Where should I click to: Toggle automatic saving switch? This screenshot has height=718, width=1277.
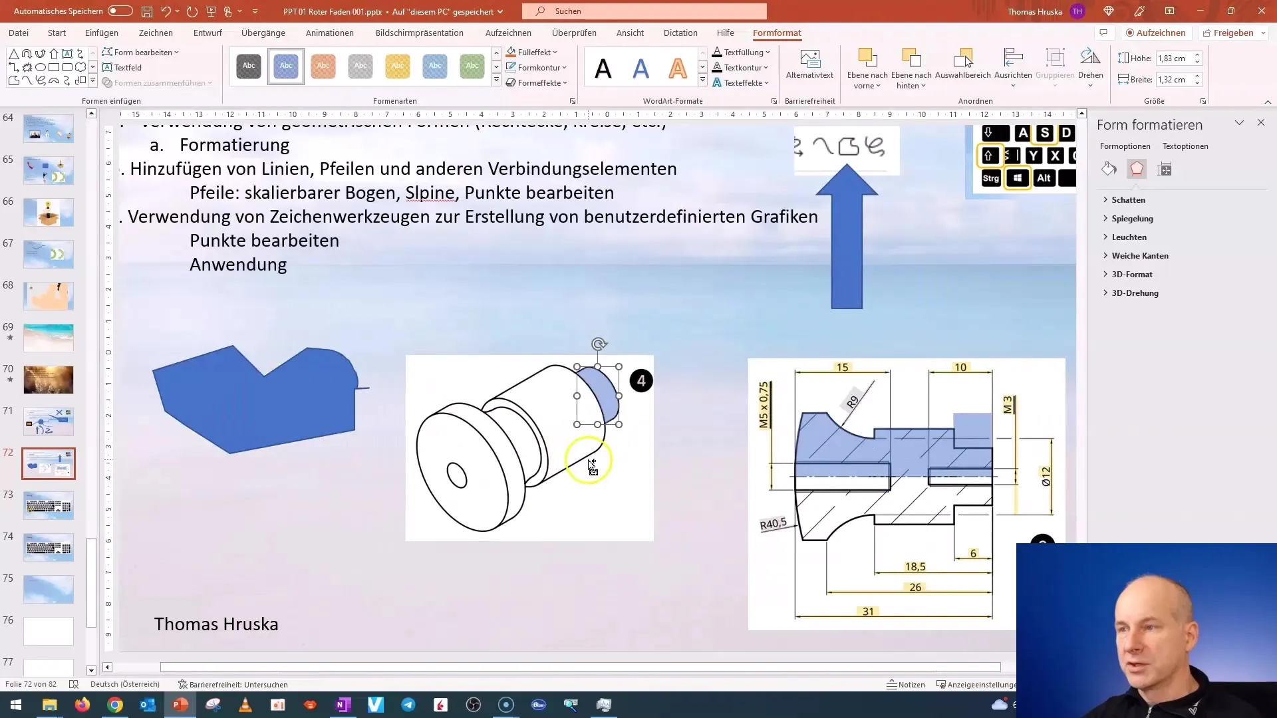121,11
